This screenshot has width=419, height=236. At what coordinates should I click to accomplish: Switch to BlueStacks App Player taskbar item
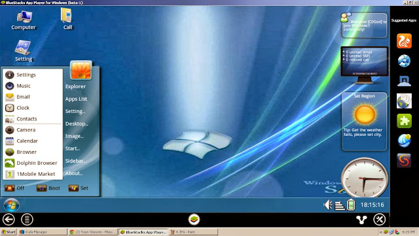(143, 232)
